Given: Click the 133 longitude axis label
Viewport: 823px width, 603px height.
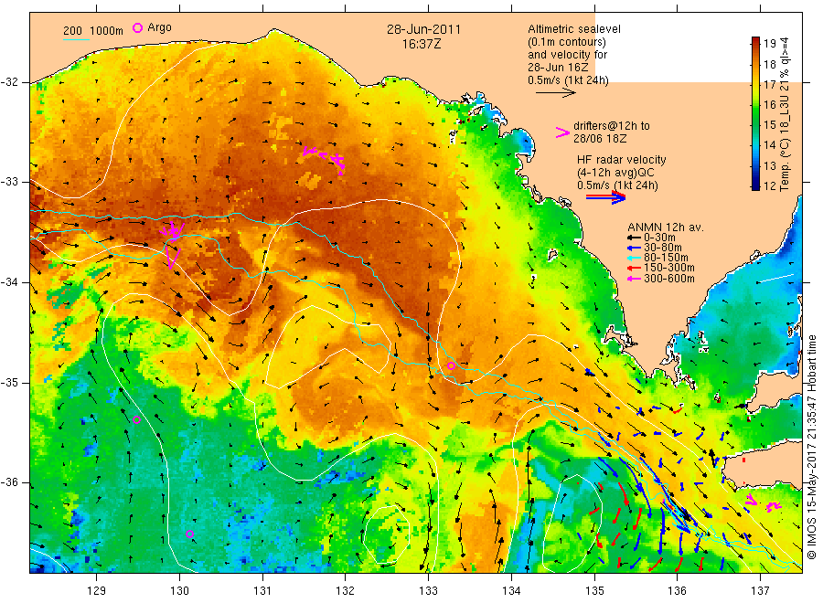Looking at the screenshot, I should 428,590.
